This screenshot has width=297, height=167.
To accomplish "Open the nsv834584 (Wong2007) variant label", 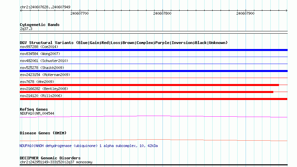I will (40, 54).
